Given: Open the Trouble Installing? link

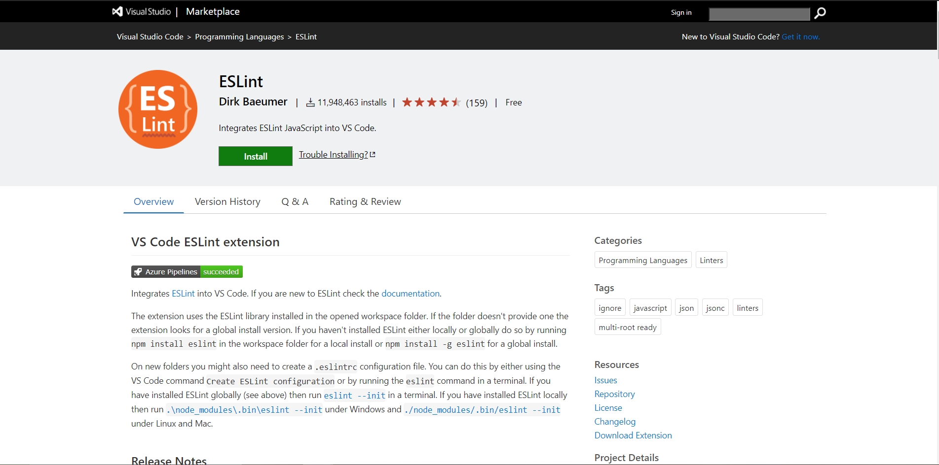Looking at the screenshot, I should (x=337, y=155).
